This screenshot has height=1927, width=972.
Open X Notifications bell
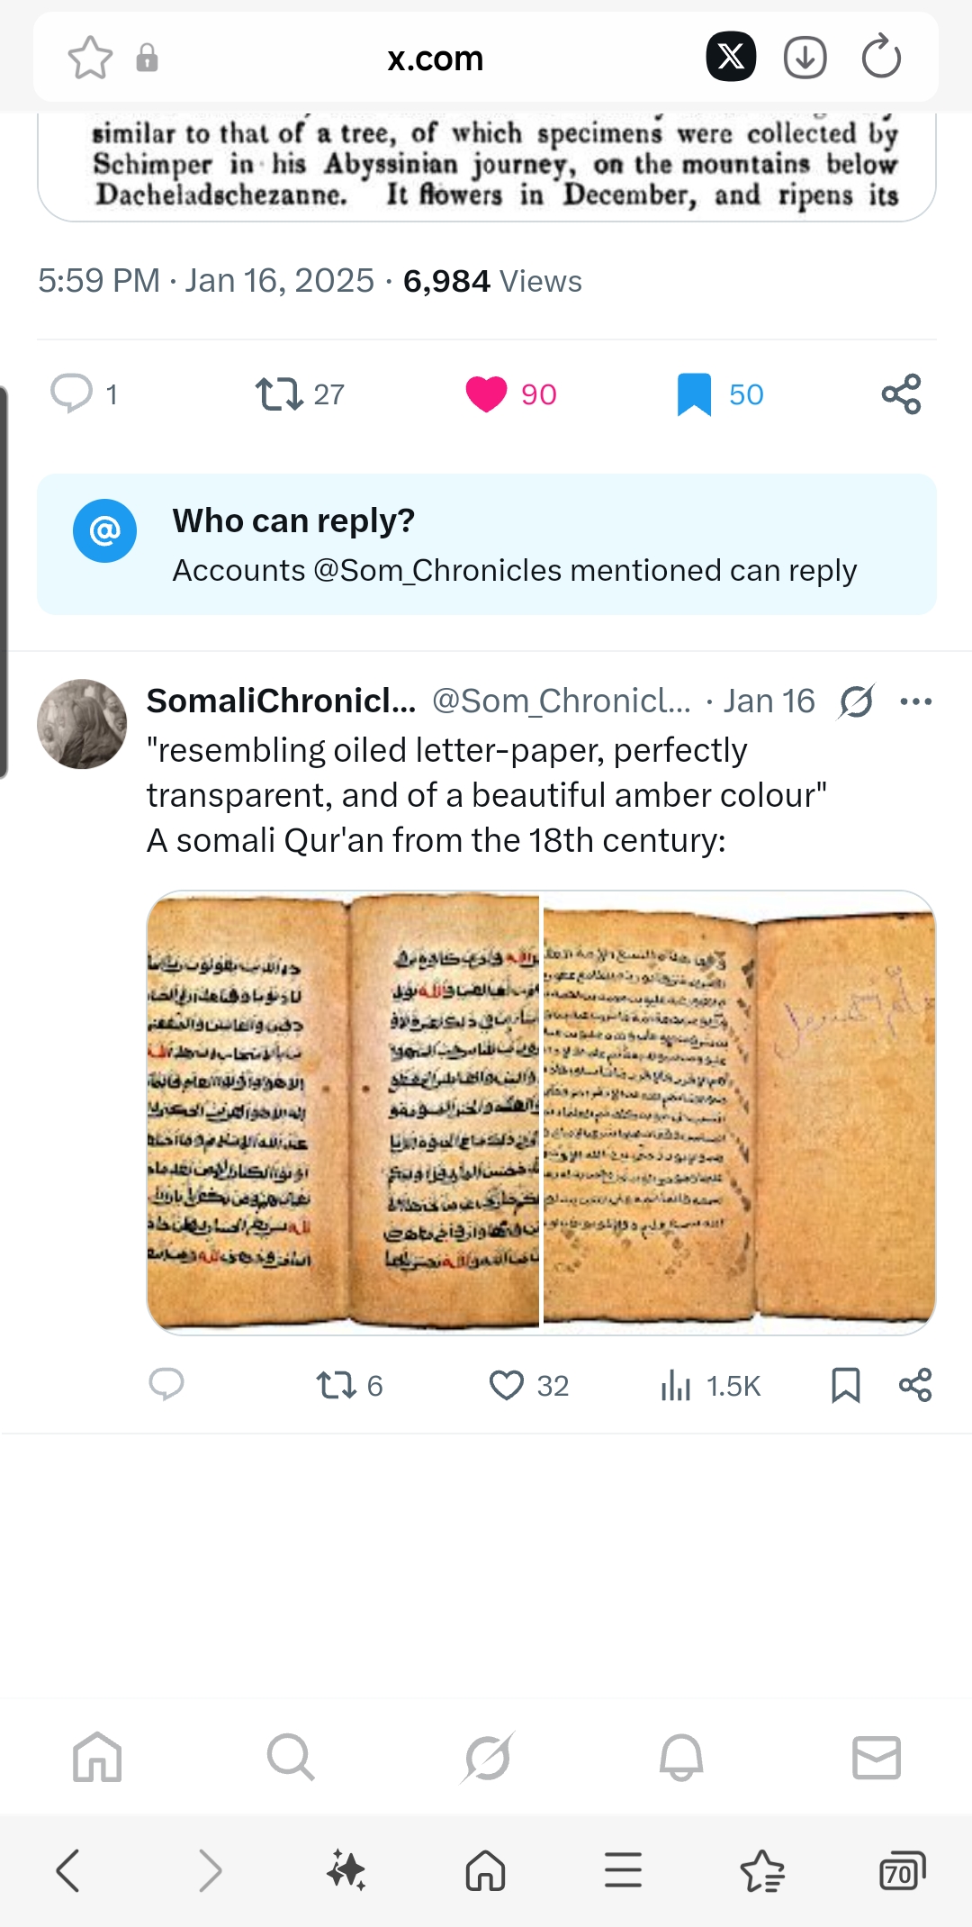[681, 1757]
